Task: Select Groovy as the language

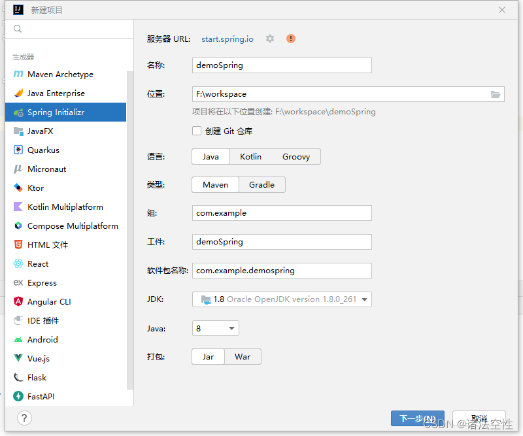Action: tap(296, 156)
